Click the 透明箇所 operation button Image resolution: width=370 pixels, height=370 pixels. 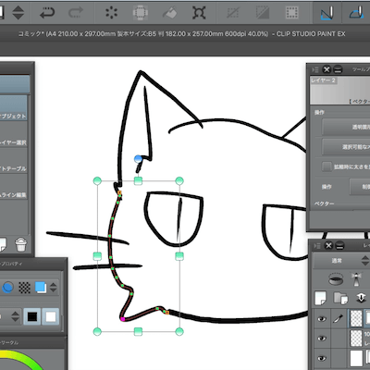[x=346, y=127]
